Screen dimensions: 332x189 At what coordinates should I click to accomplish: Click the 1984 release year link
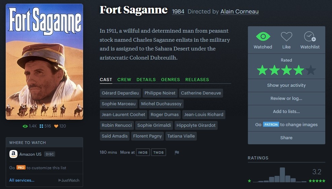(x=178, y=11)
